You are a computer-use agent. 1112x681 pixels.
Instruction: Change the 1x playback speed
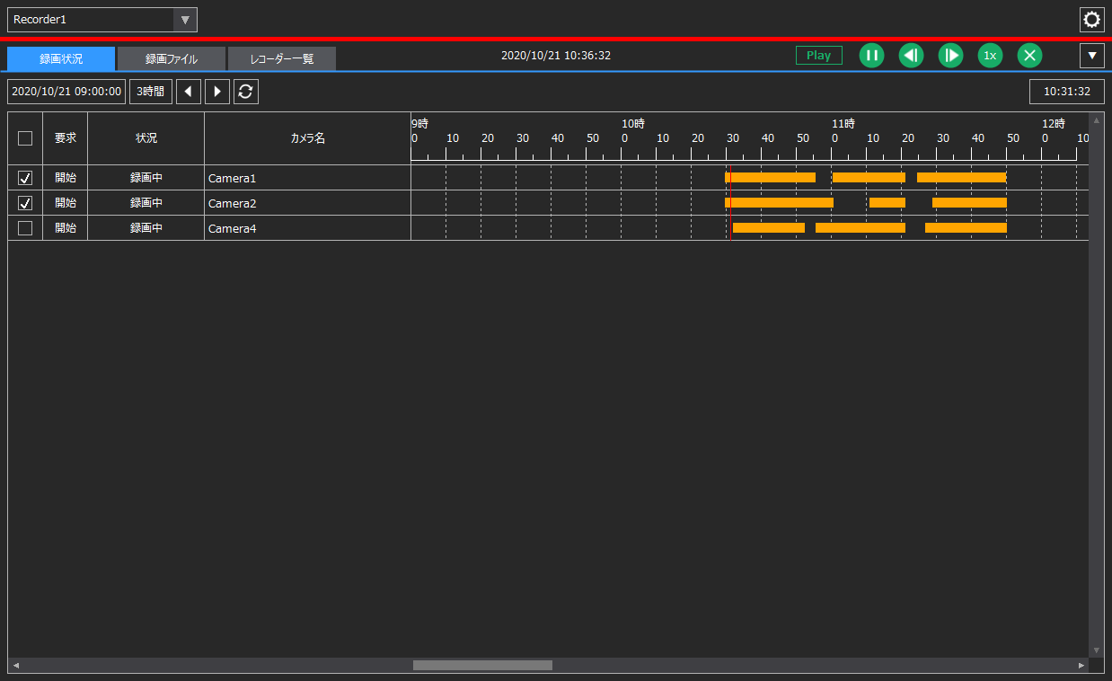click(990, 56)
